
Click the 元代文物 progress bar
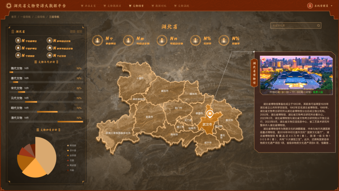[x=46, y=102]
